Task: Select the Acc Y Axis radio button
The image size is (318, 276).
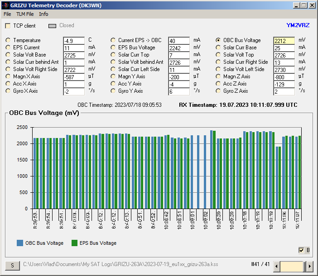Action: click(113, 84)
